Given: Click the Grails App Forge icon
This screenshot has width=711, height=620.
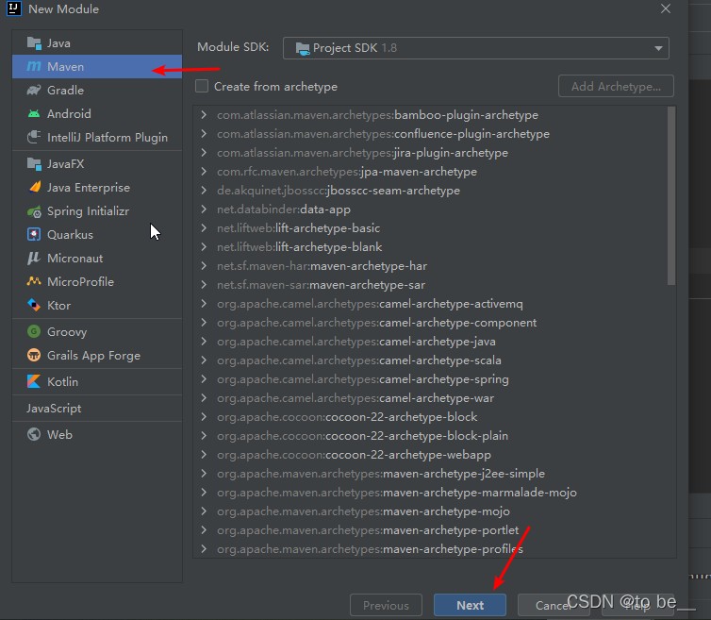Looking at the screenshot, I should [34, 356].
